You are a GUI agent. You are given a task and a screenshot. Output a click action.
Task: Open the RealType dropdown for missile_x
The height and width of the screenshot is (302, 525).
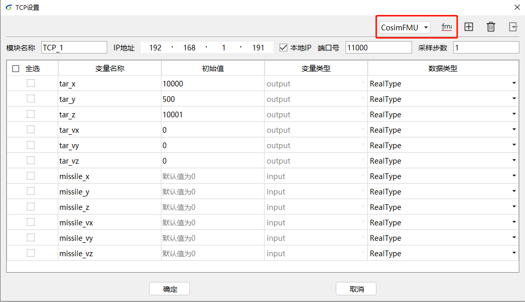(513, 176)
